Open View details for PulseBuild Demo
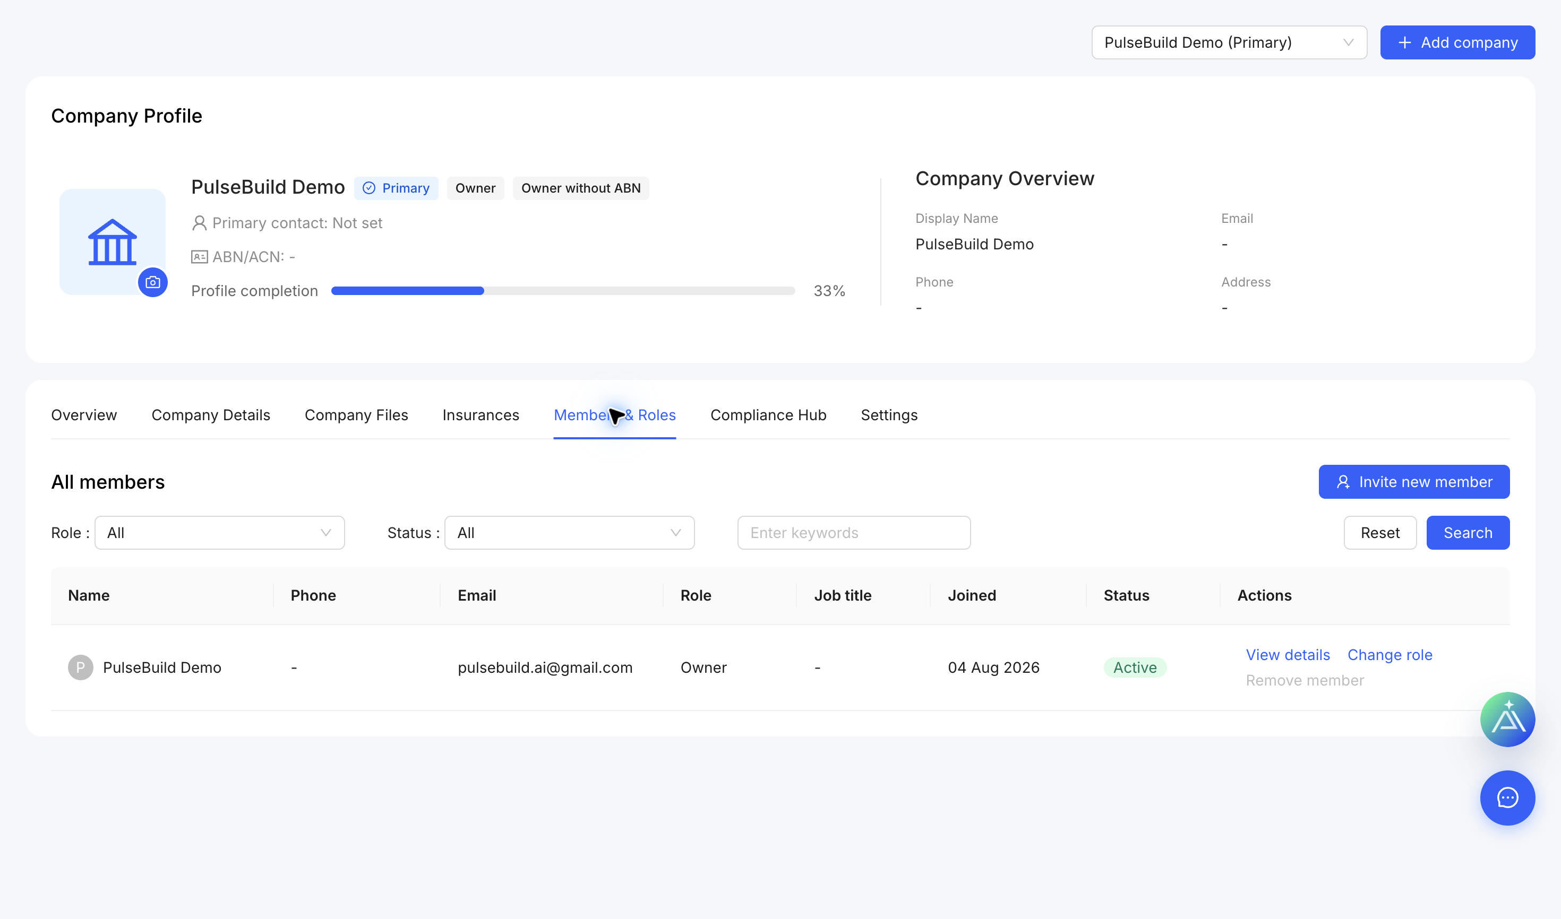 click(1288, 655)
